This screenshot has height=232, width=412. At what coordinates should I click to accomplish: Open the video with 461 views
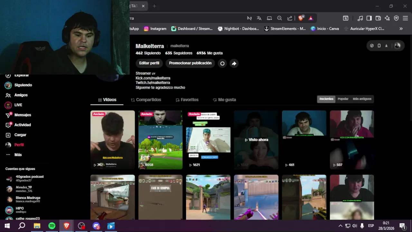point(304,140)
